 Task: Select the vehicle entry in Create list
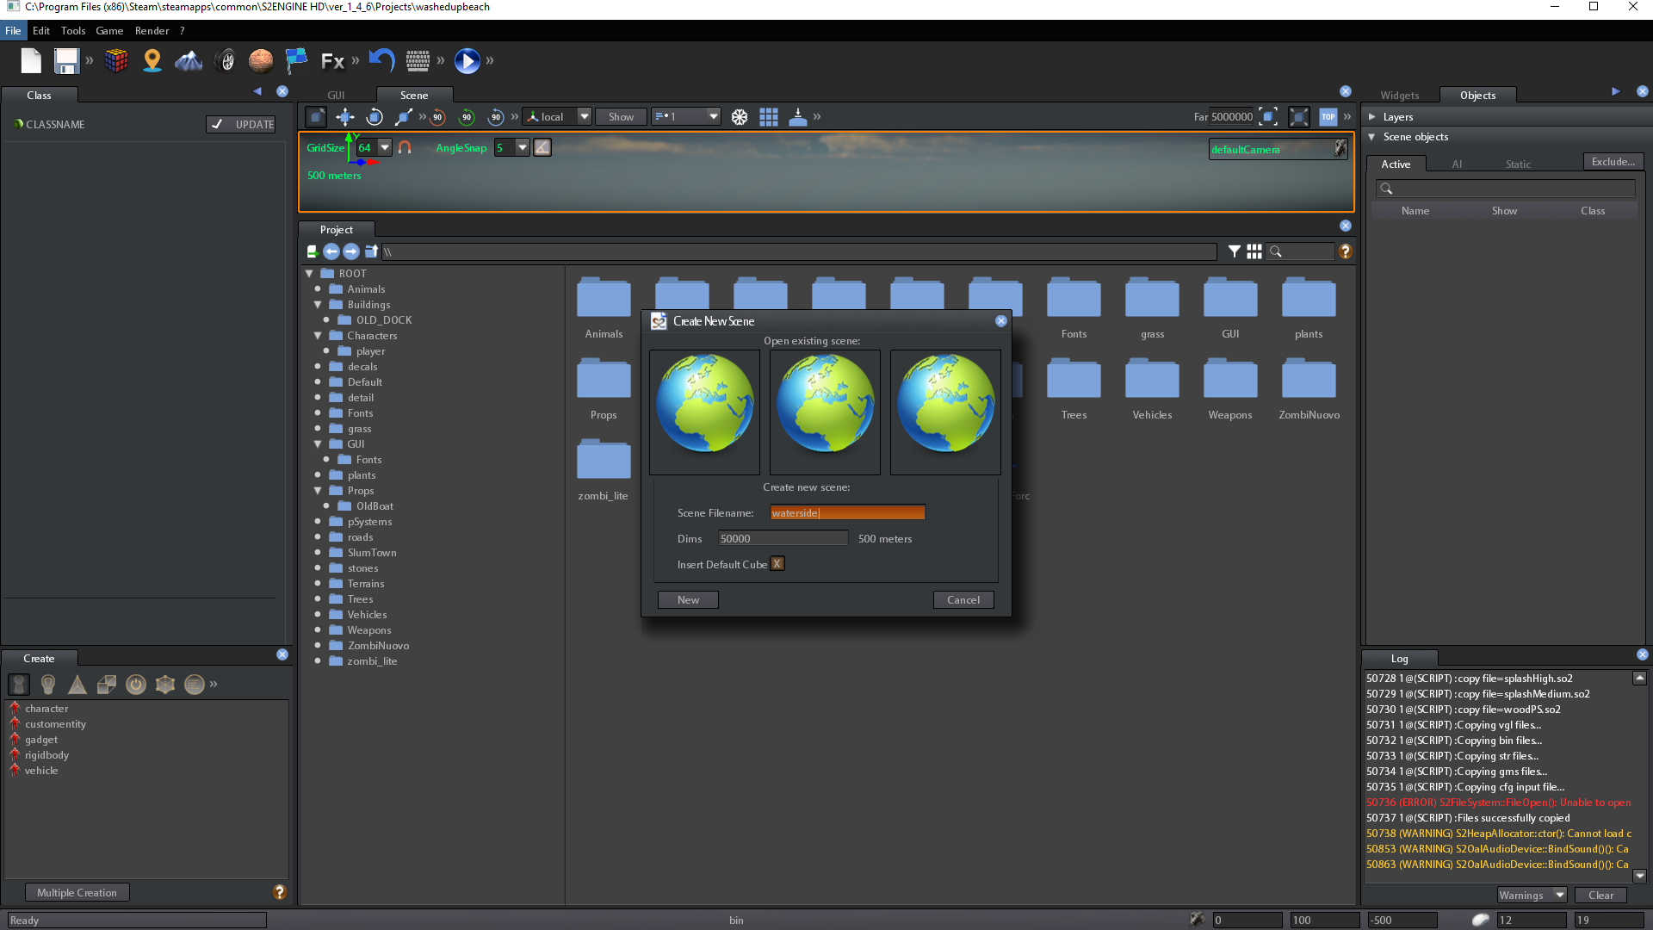point(41,771)
